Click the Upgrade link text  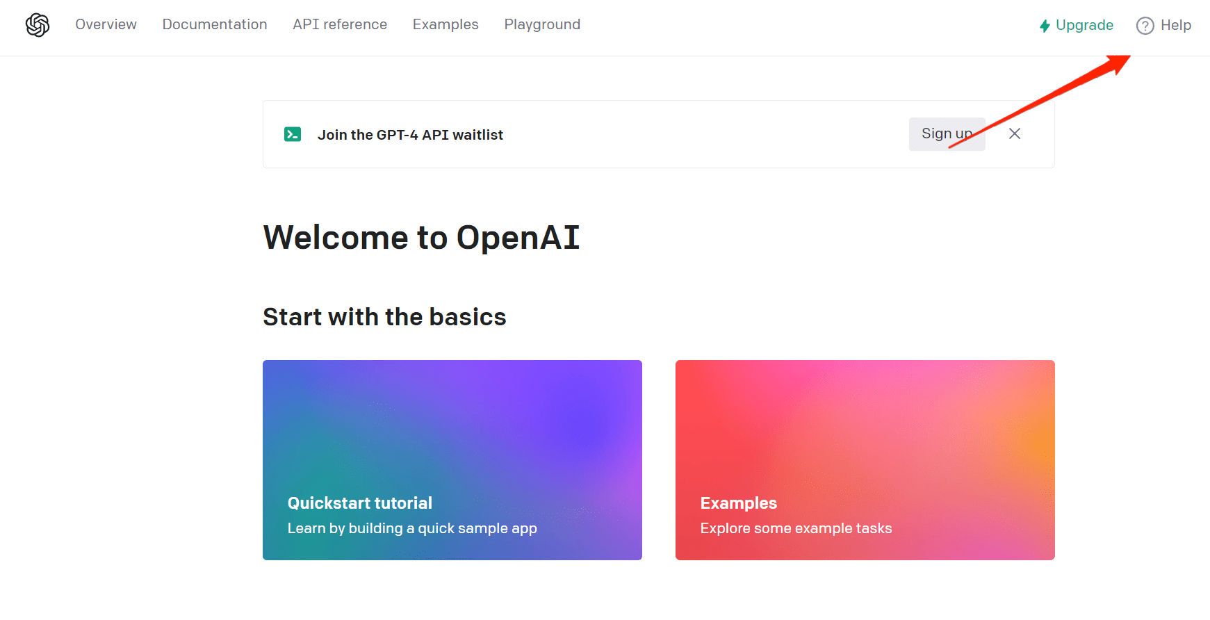tap(1084, 25)
